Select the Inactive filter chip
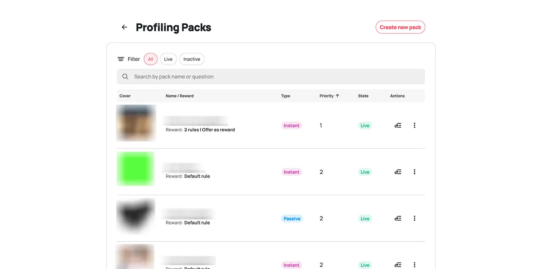The image size is (543, 269). [x=192, y=59]
